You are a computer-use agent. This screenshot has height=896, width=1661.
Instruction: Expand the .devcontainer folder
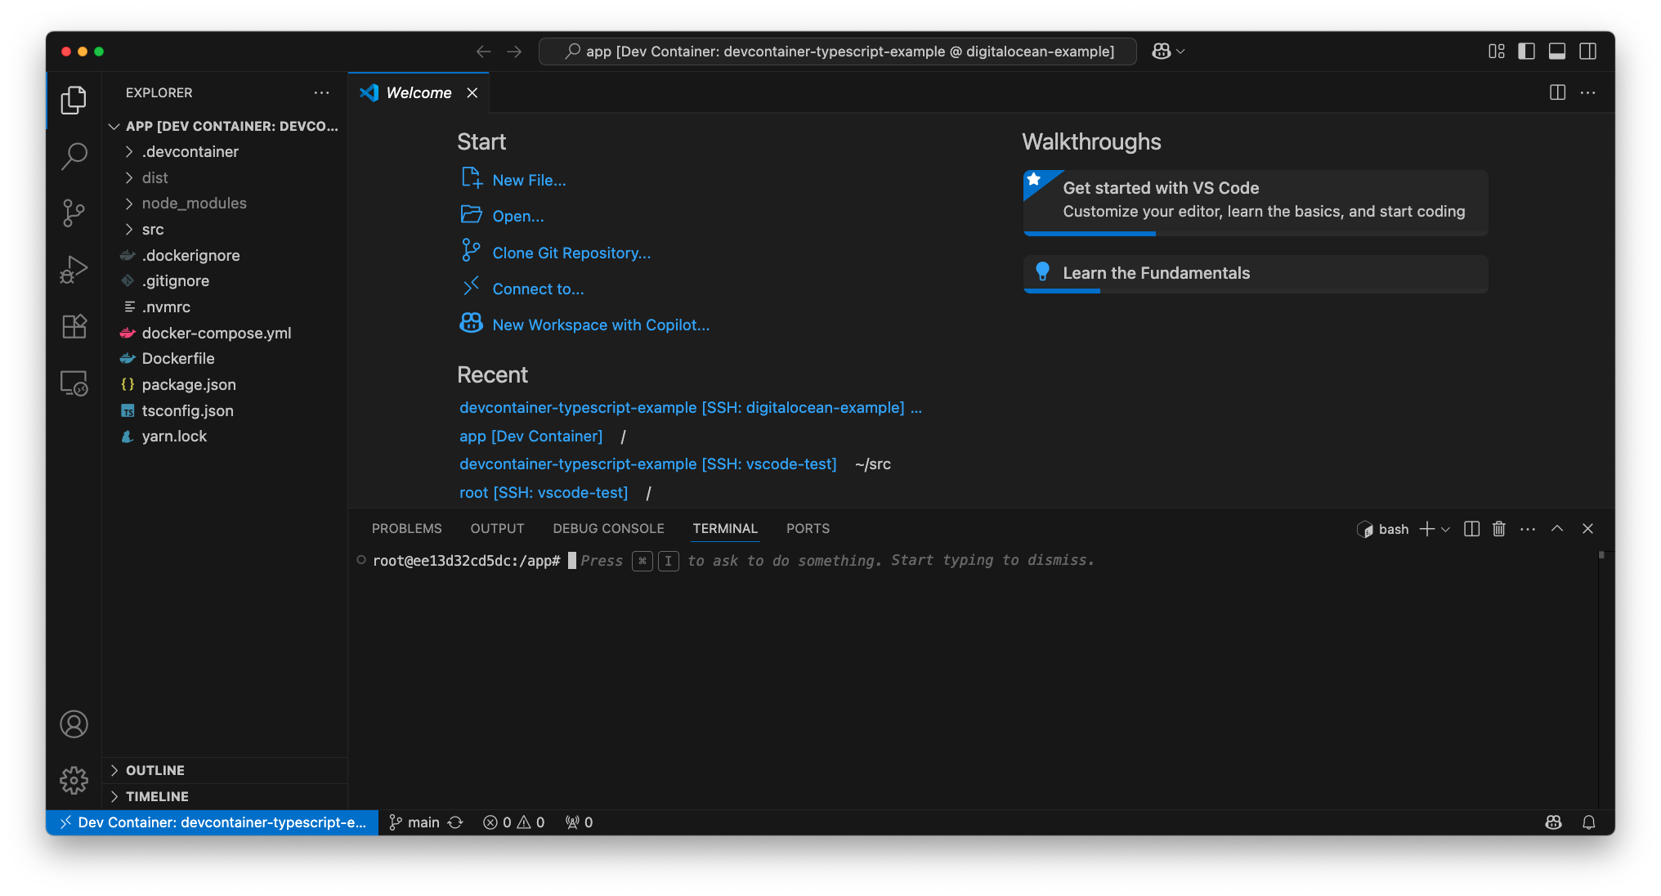click(x=225, y=152)
